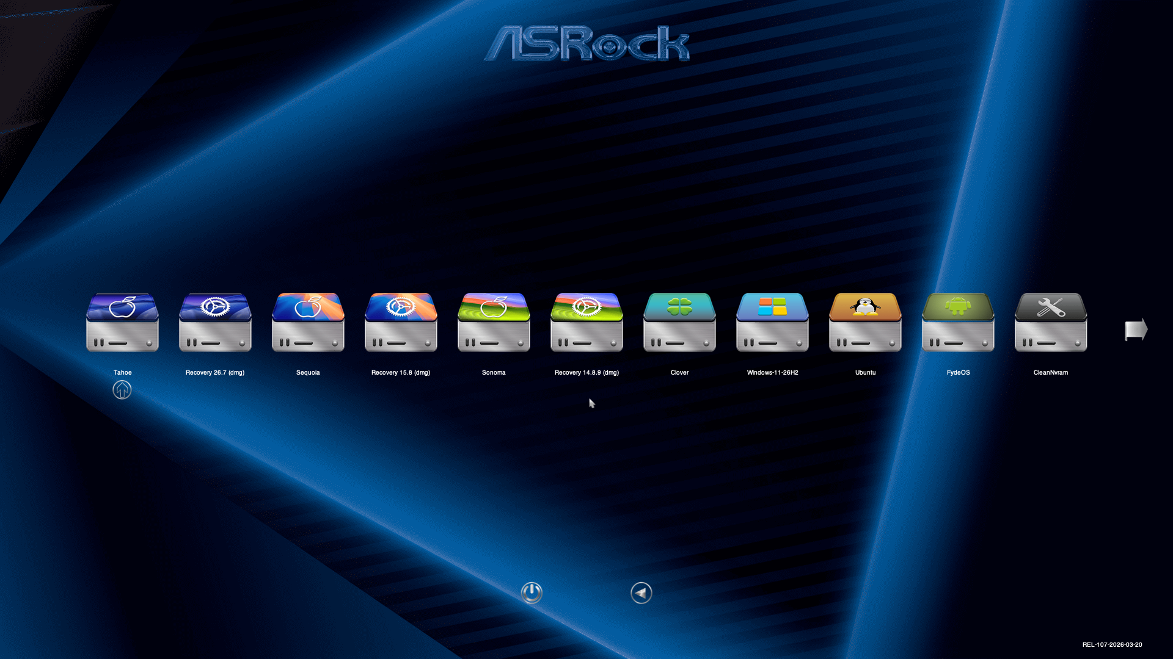The height and width of the screenshot is (659, 1173).
Task: Click the "Sequoia" label text
Action: coord(308,372)
